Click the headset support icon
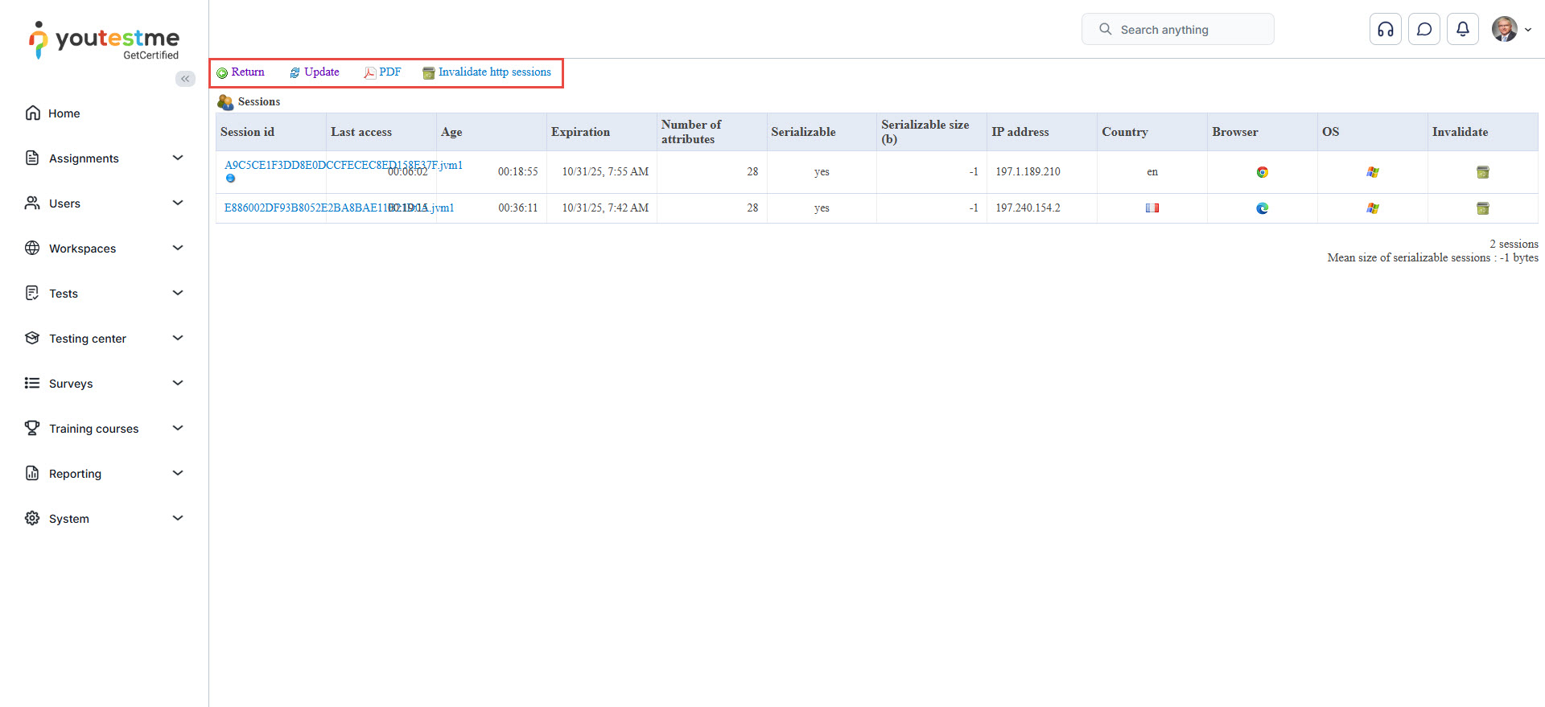The width and height of the screenshot is (1545, 707). tap(1385, 30)
